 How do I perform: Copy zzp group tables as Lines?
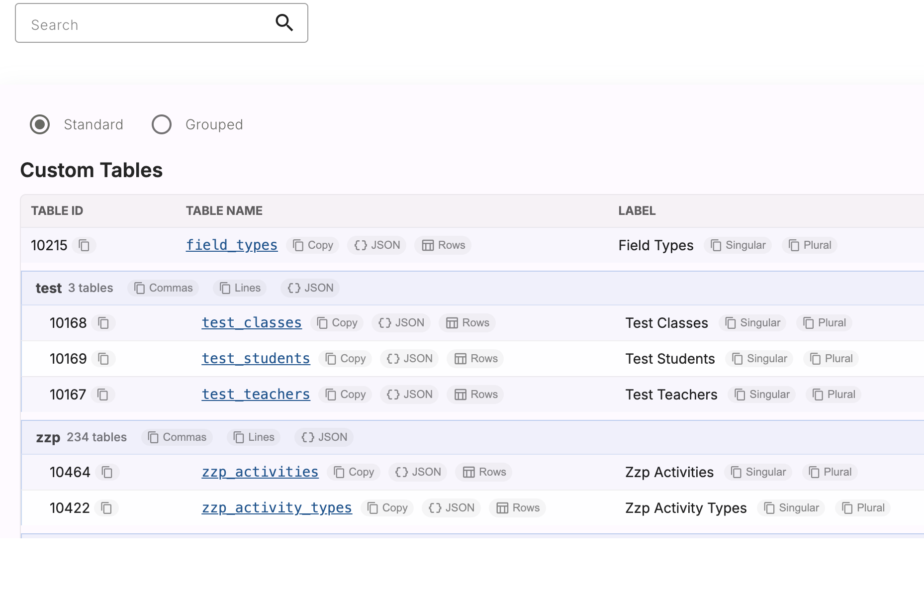point(254,437)
